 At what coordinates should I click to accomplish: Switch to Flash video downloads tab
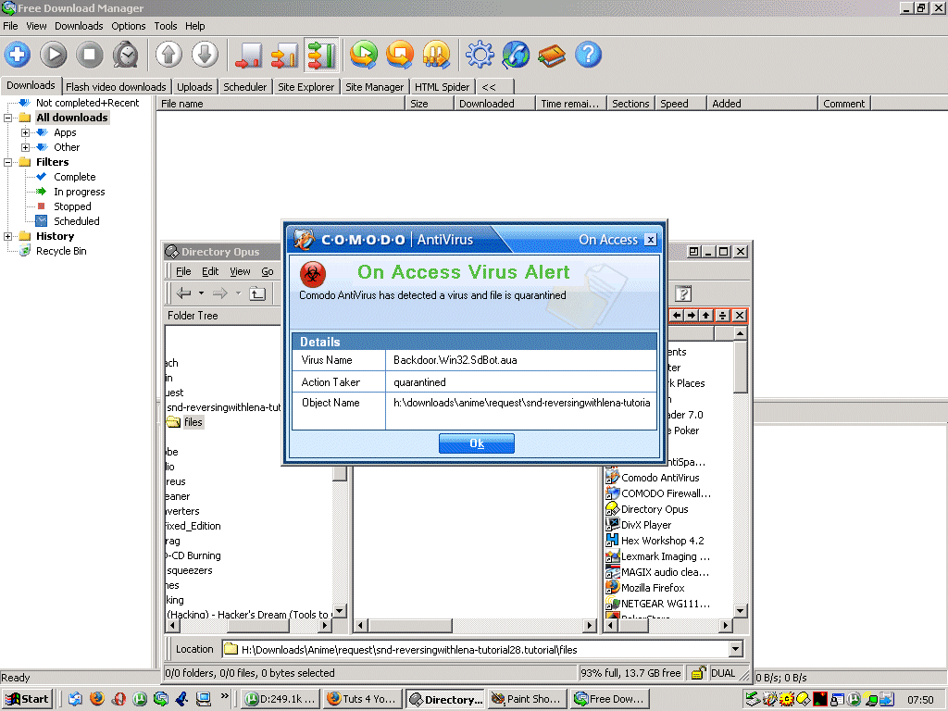click(116, 87)
